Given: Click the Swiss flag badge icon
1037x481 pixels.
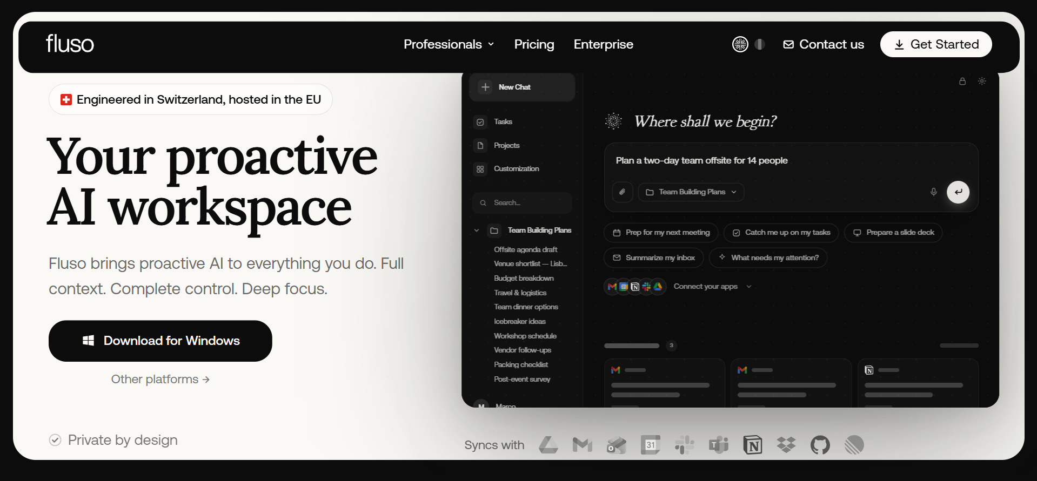Looking at the screenshot, I should pyautogui.click(x=66, y=99).
